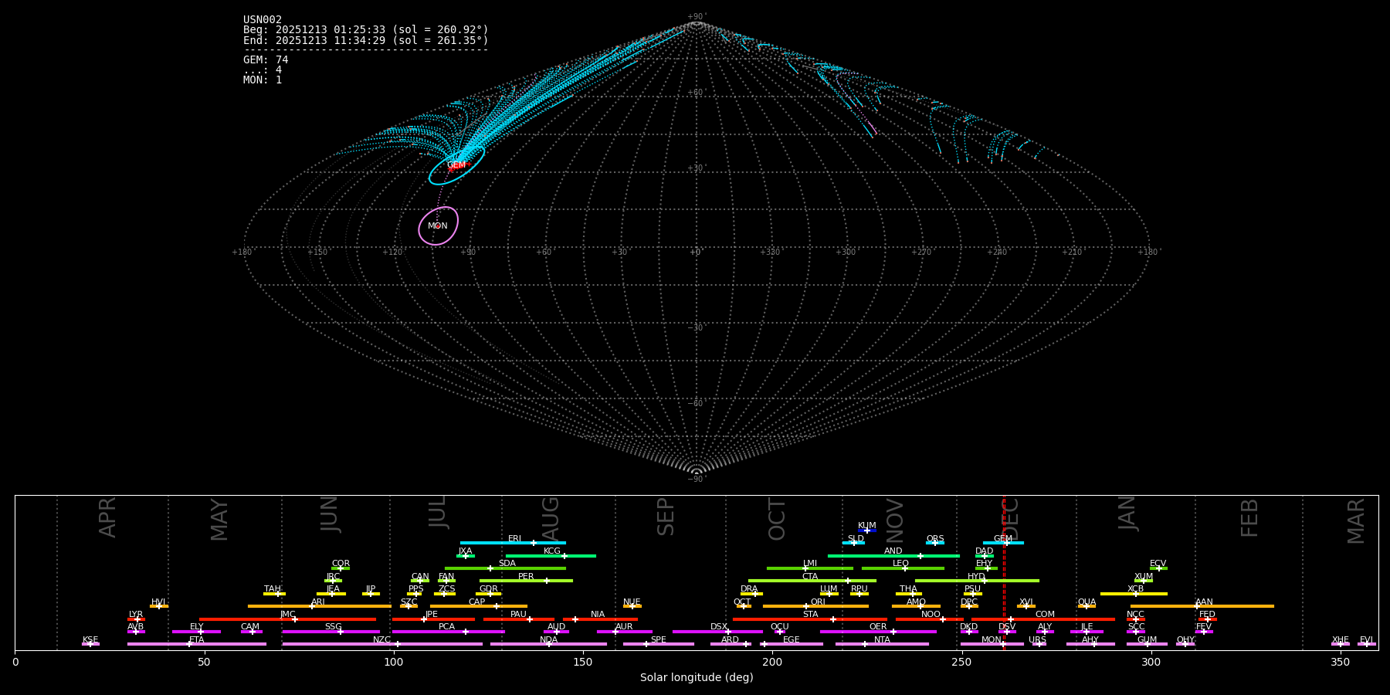This screenshot has height=695, width=1390.
Task: Click the KSE shower label
Action: coord(90,640)
